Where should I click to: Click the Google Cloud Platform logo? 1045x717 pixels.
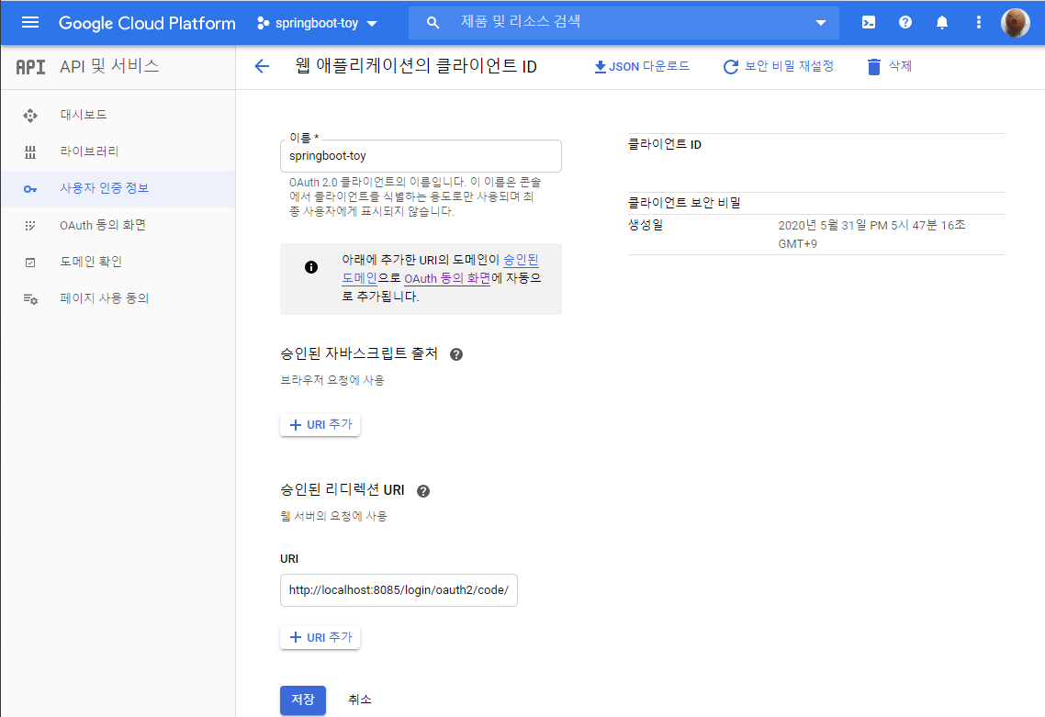point(147,23)
